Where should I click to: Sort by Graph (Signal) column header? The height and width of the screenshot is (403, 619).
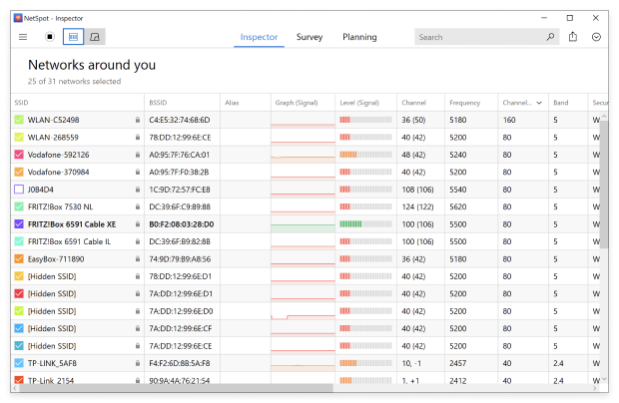point(303,103)
